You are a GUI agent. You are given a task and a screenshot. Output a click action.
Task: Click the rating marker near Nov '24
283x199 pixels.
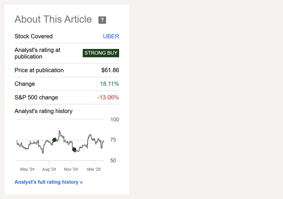[74, 150]
